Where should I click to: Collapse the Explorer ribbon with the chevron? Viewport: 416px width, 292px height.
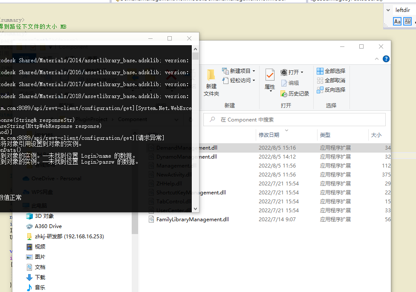click(x=377, y=59)
